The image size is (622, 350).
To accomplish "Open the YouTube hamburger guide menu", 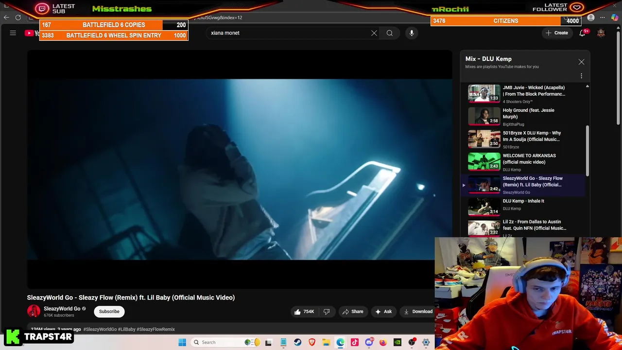I will point(13,33).
